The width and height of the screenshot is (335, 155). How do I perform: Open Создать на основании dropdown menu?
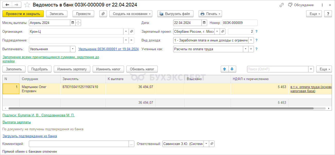(x=131, y=14)
